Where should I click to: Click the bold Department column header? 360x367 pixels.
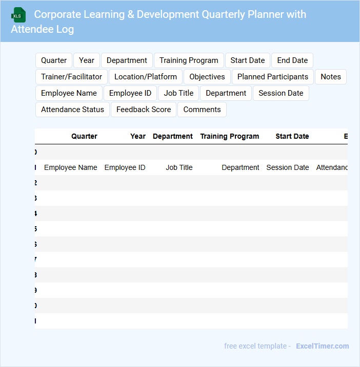173,136
